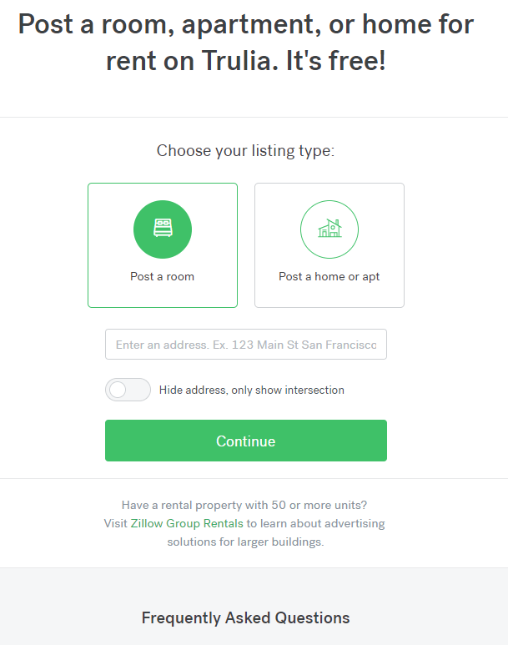This screenshot has width=508, height=645.
Task: Click "to learn about advertising" text
Action: click(x=315, y=523)
